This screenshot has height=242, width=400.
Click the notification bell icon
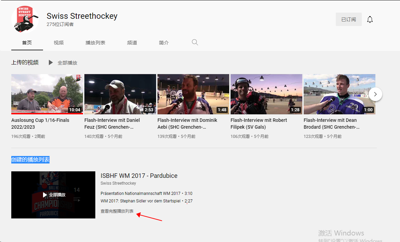coord(370,19)
